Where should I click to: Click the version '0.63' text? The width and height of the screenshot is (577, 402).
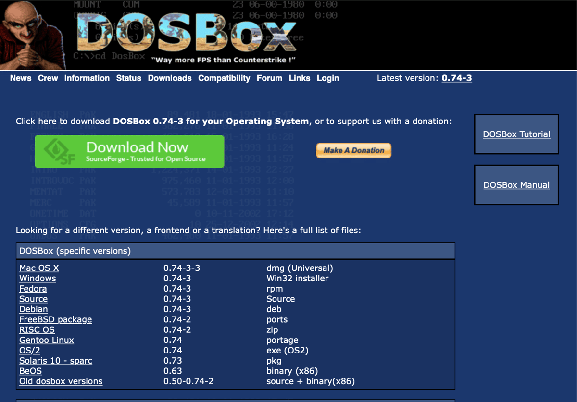[173, 371]
